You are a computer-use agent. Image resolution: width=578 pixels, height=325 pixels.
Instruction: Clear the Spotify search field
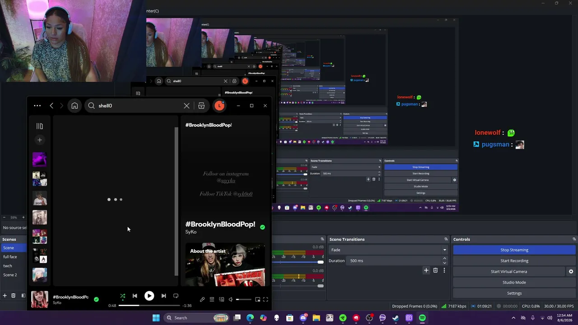186,106
